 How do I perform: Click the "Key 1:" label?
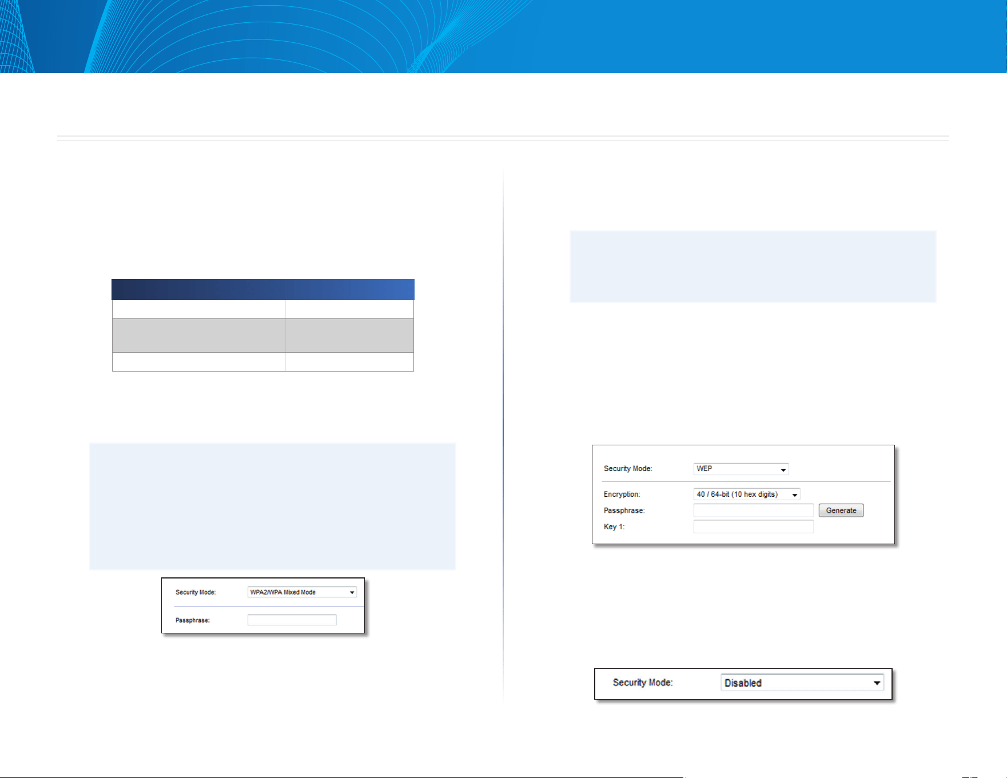[614, 526]
